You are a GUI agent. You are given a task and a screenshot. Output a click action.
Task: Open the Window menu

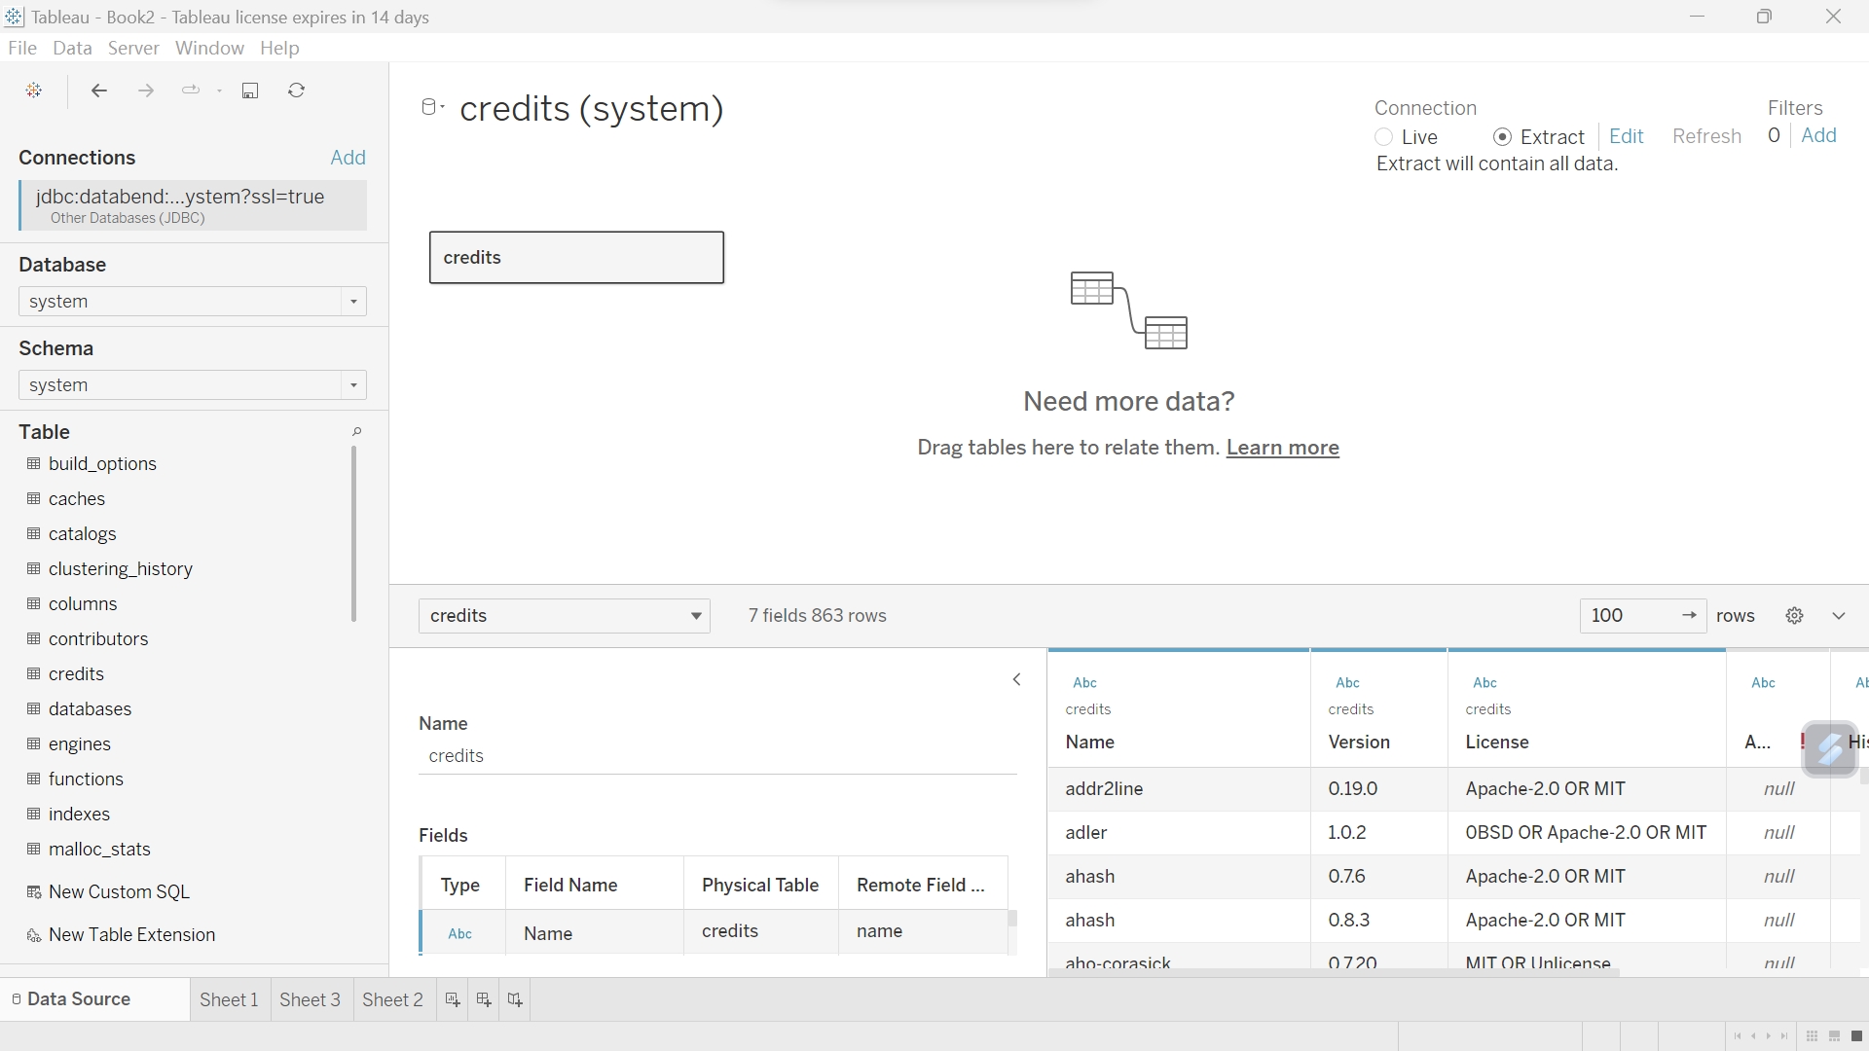pyautogui.click(x=209, y=48)
